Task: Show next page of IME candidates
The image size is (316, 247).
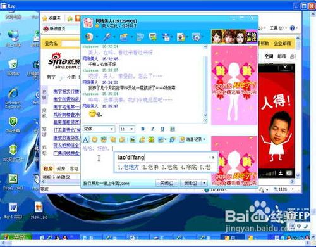Action: (x=213, y=157)
